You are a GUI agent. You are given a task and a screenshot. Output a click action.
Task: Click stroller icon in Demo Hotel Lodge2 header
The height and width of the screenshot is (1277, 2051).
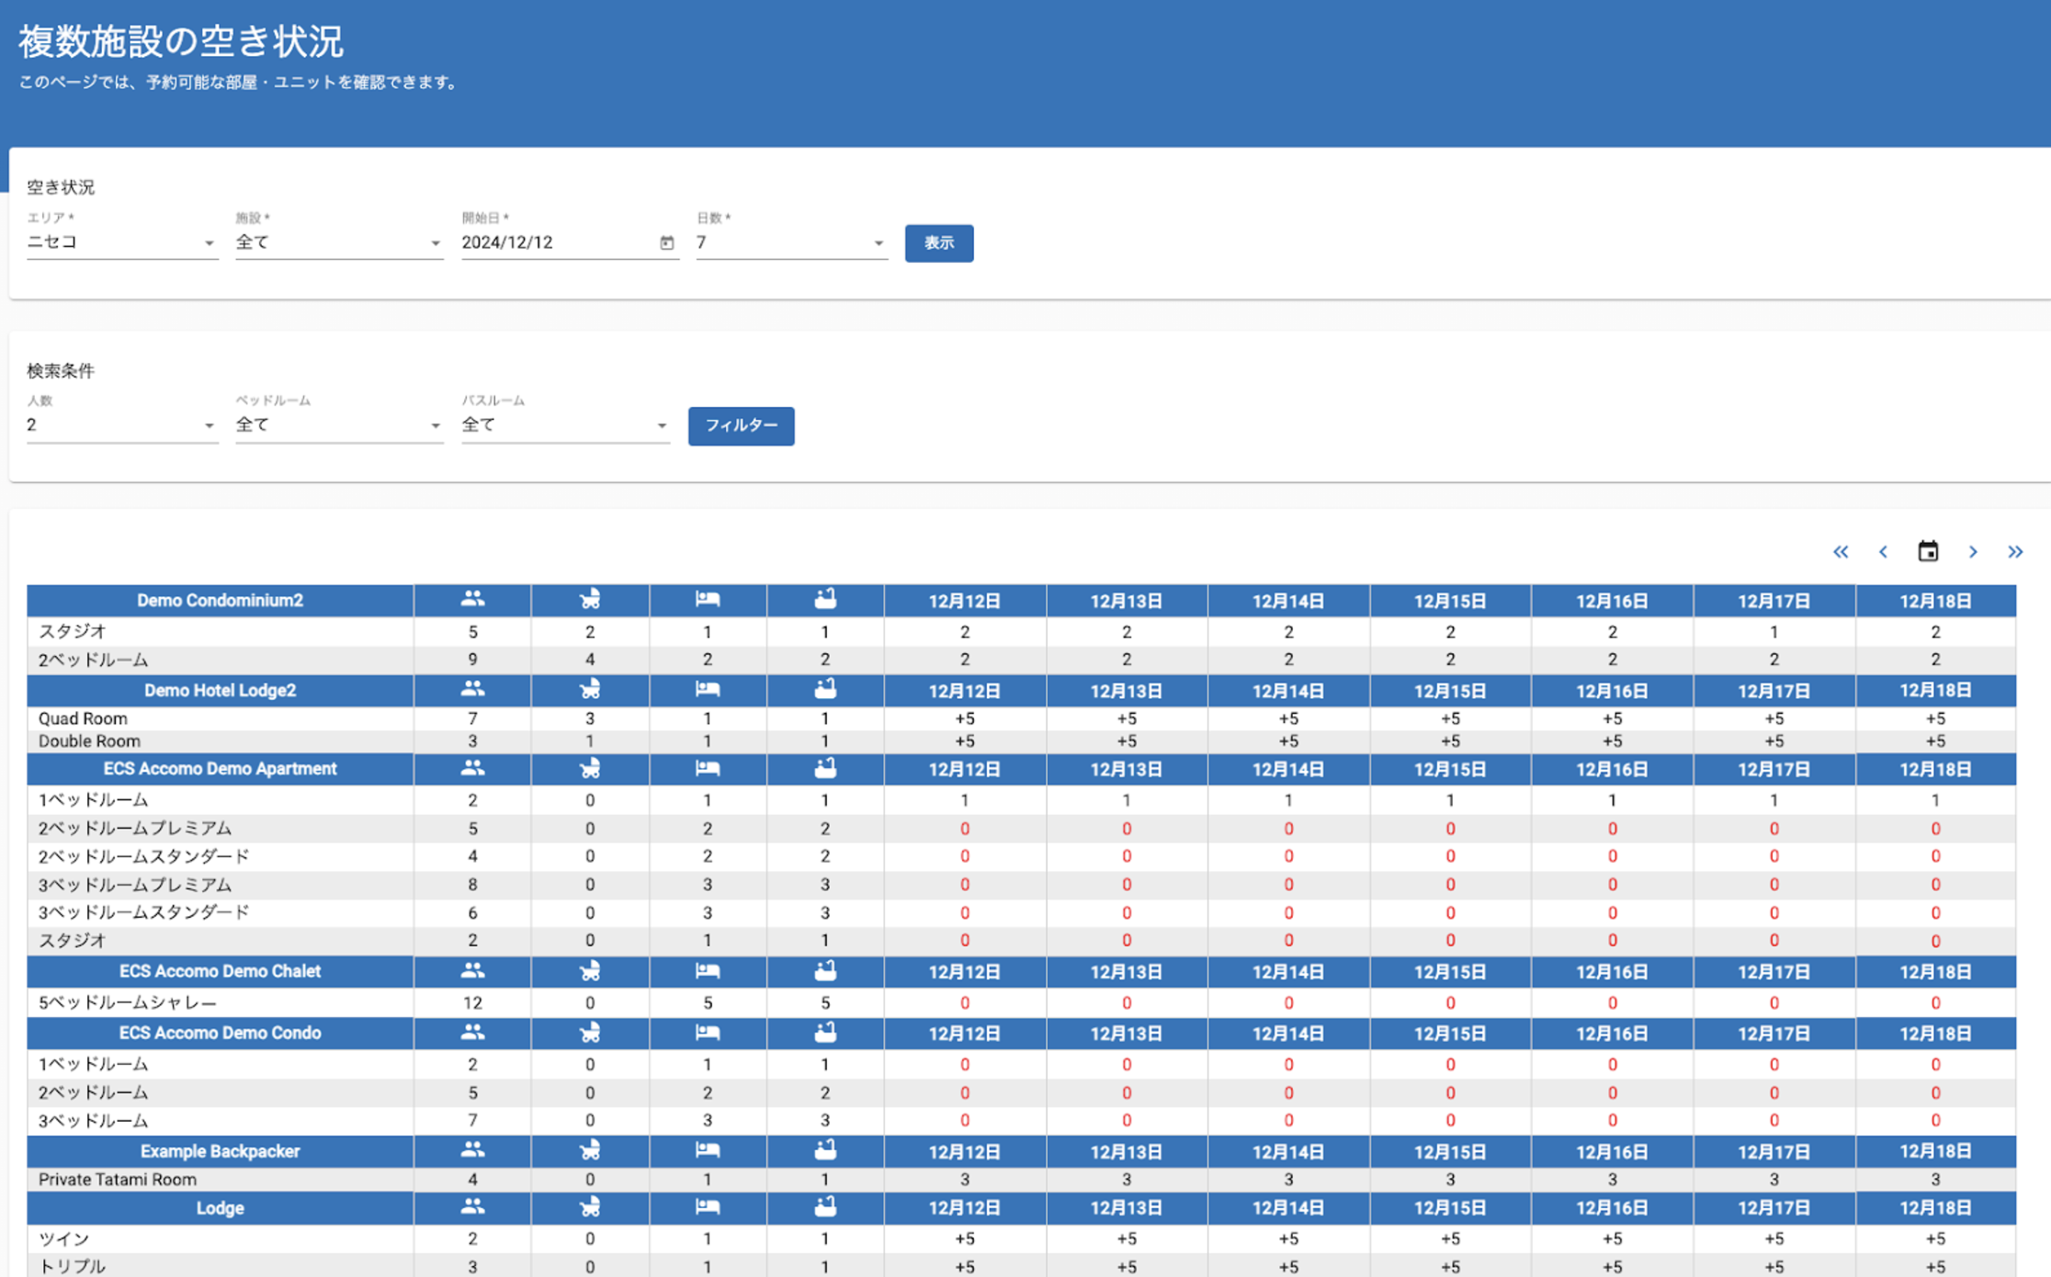pos(590,689)
